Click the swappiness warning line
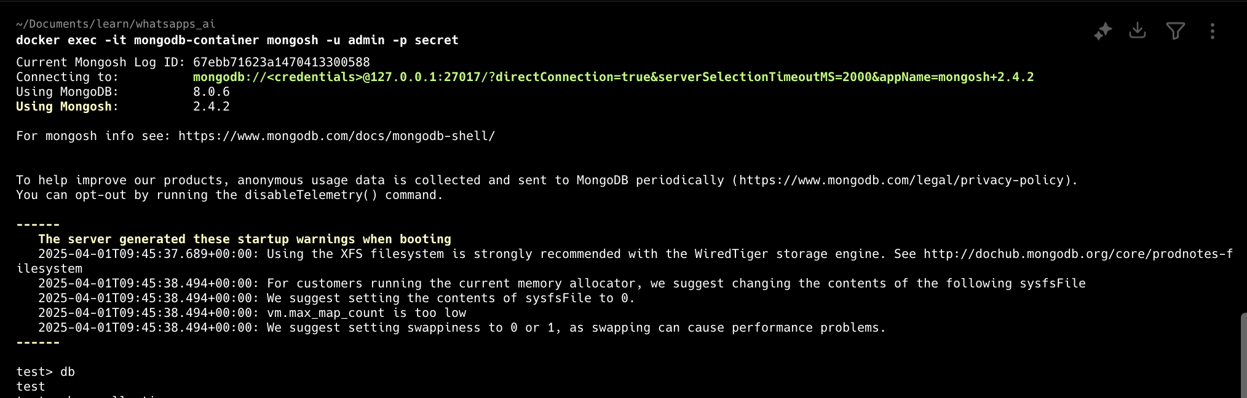This screenshot has height=398, width=1247. coord(576,327)
